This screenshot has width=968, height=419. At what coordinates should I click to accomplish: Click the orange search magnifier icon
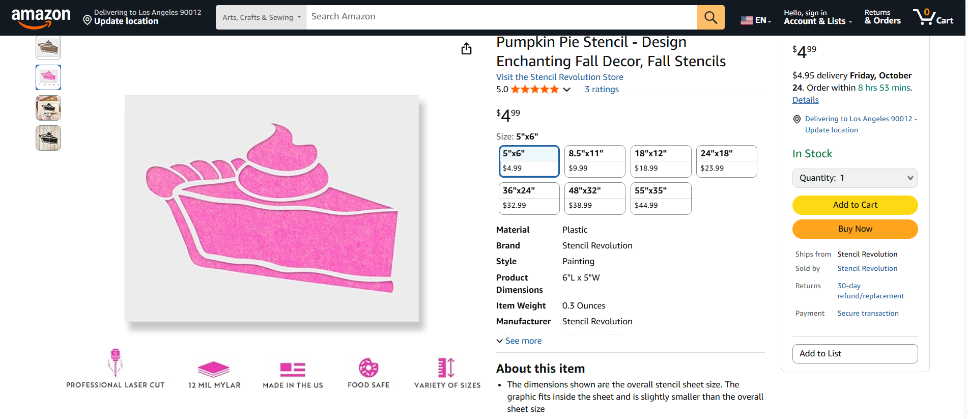click(x=710, y=17)
